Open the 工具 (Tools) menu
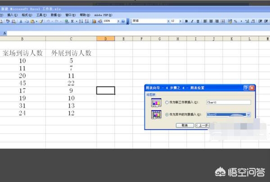 click(x=40, y=15)
